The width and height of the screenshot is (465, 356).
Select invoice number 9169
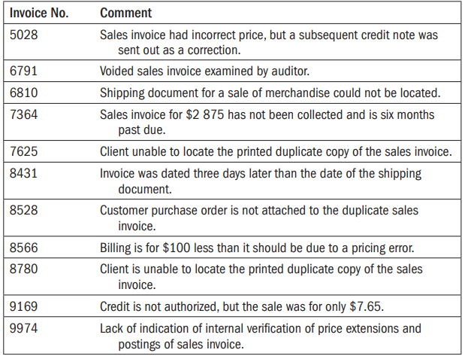[x=24, y=306]
